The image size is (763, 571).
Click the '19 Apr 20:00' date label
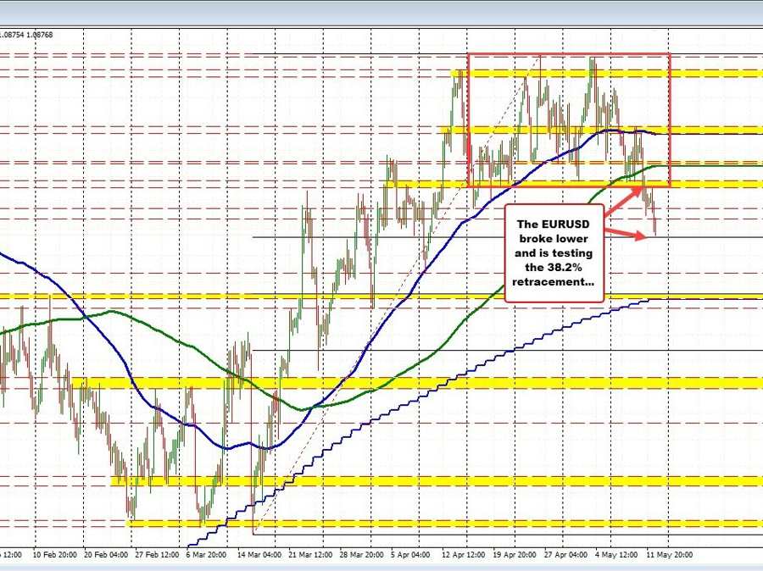click(515, 554)
